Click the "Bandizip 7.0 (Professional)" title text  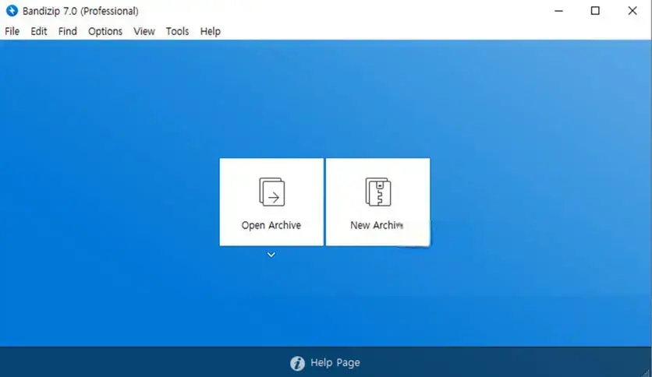coord(80,11)
